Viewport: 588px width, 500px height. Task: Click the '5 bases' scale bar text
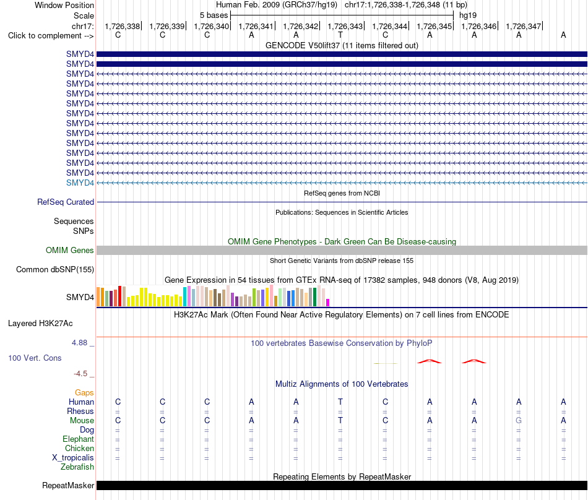tap(214, 15)
